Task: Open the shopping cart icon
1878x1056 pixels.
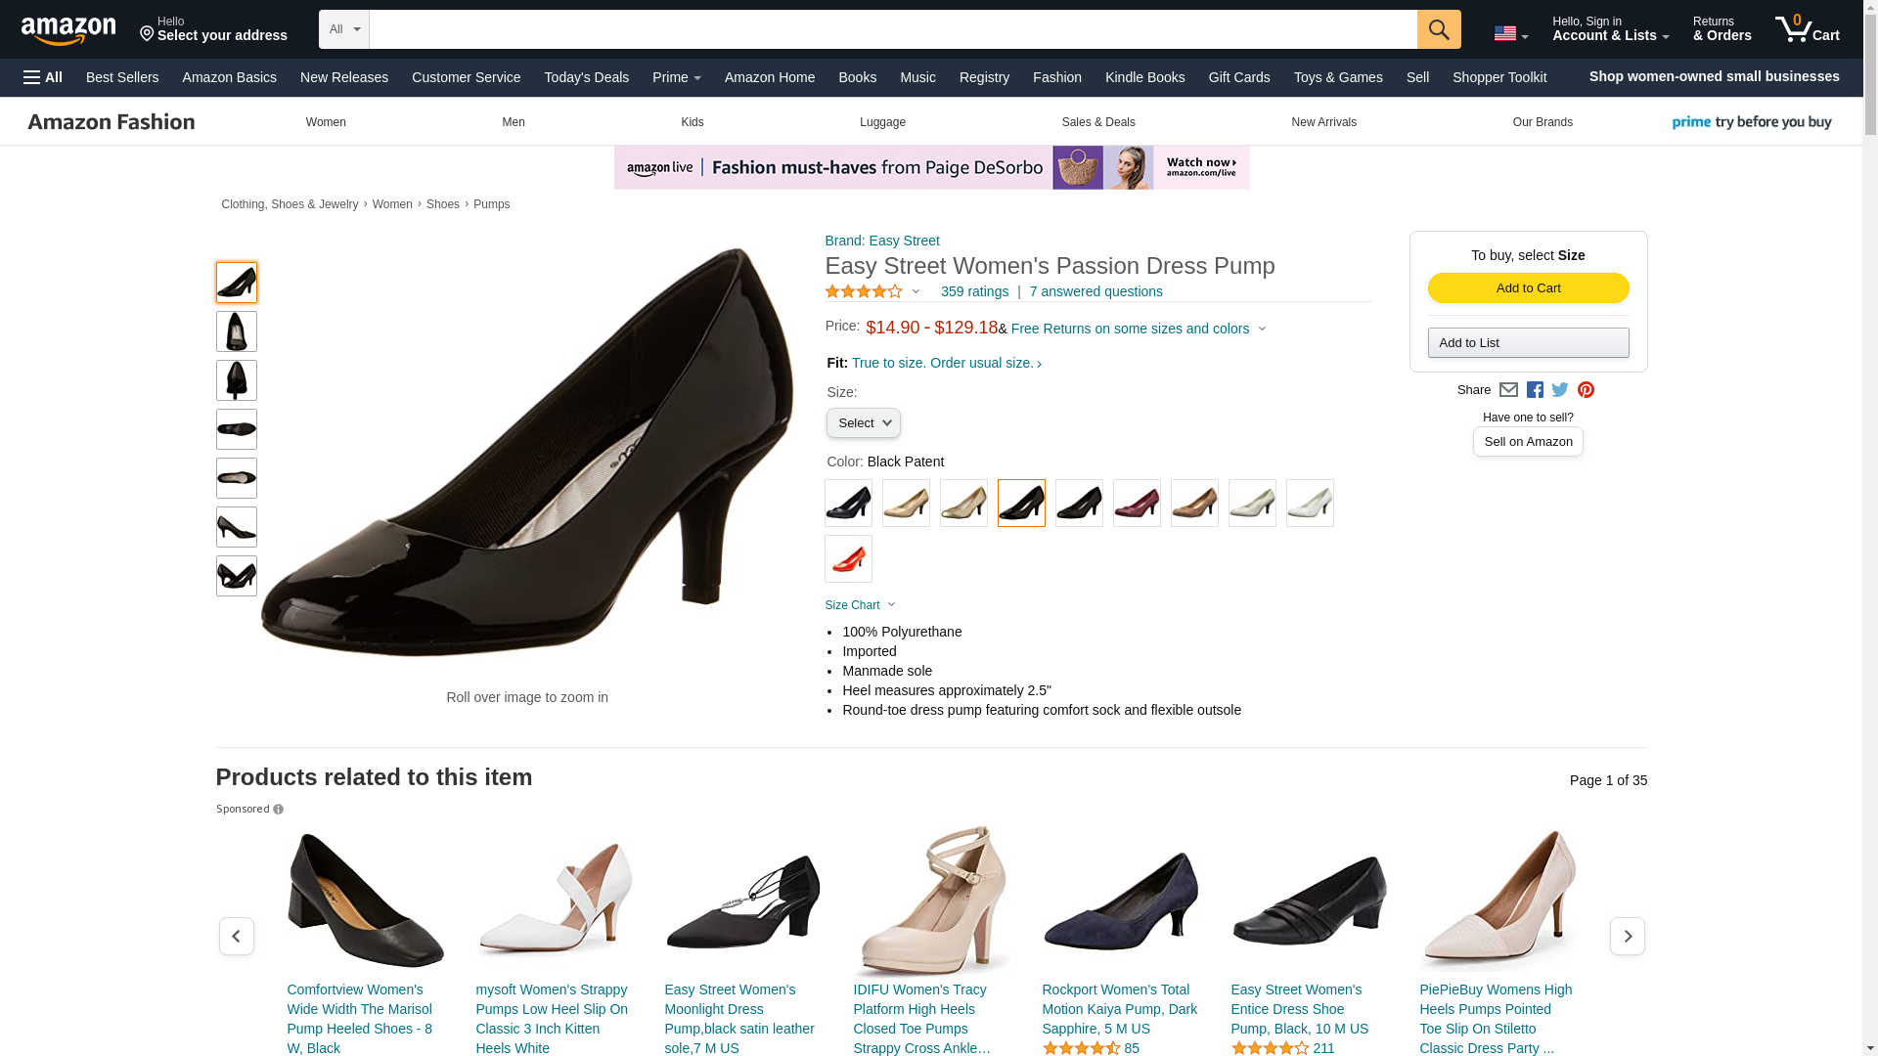Action: click(x=1807, y=29)
